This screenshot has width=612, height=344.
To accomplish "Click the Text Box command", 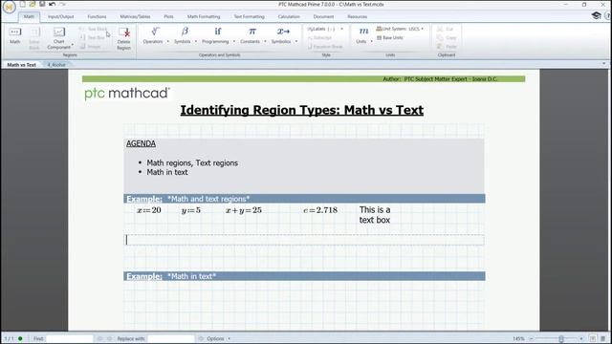I will (x=92, y=37).
